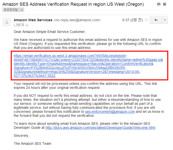The image size is (173, 150).
Task: Click the no-reply-aws@amazon.com address
Action: tap(77, 20)
